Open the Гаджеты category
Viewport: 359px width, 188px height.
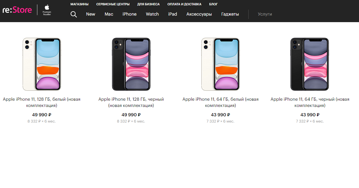[x=230, y=14]
